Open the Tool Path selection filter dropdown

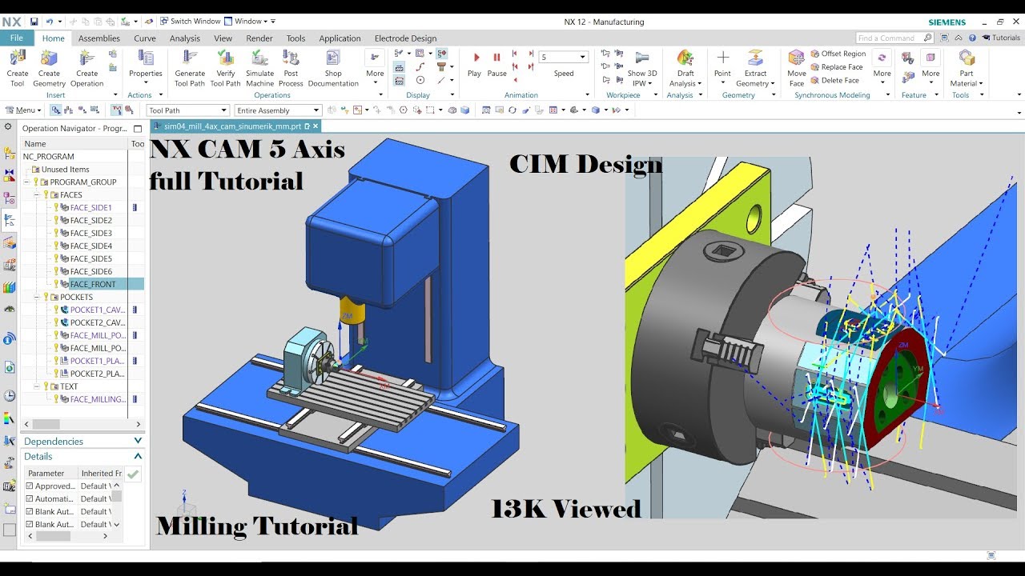coord(188,110)
